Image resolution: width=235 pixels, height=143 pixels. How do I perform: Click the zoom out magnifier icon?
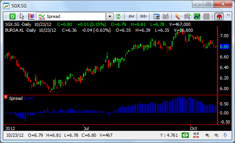[x=216, y=135]
